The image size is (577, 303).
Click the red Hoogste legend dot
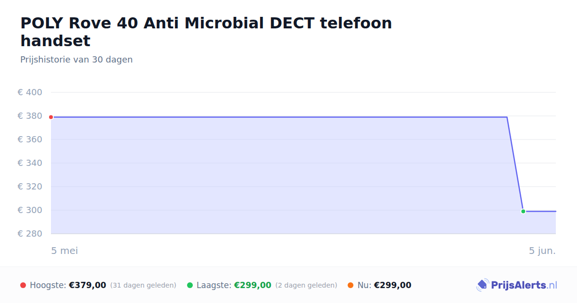[23, 285]
